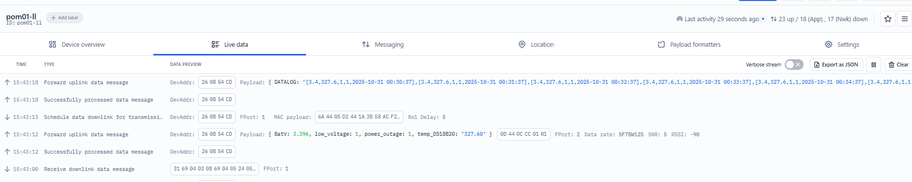Click the Settings gear icon
Viewport: 912px width, 182px height.
pyautogui.click(x=828, y=44)
